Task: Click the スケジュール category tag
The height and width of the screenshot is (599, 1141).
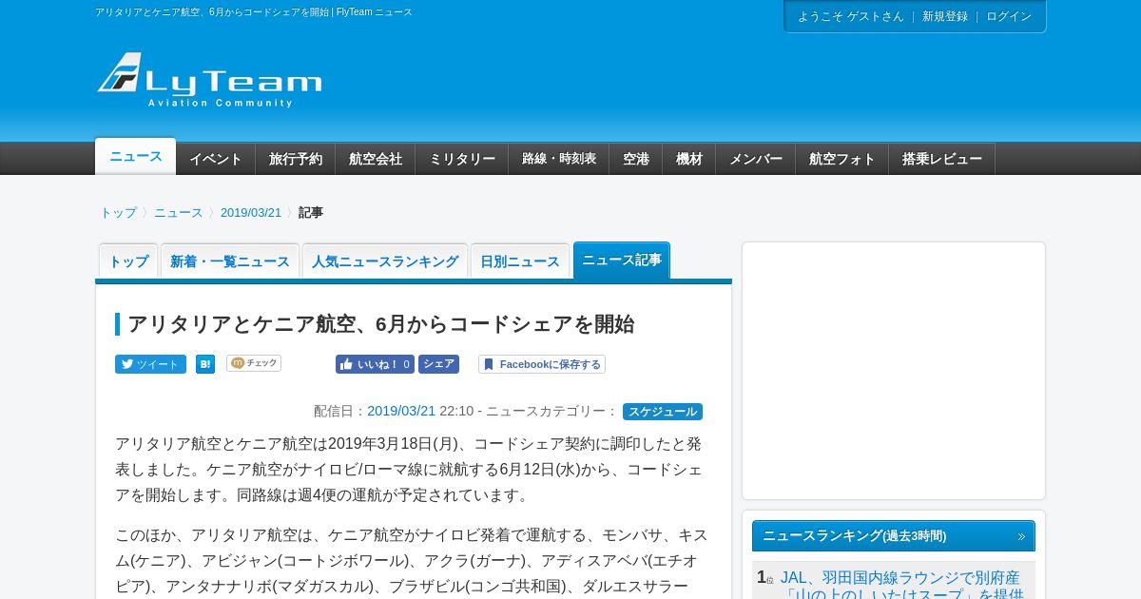Action: [x=663, y=412]
